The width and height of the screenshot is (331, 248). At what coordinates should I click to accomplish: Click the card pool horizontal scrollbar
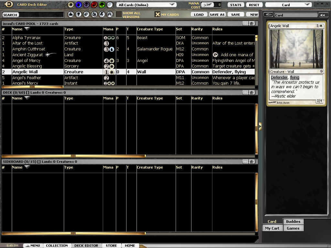coord(32,87)
